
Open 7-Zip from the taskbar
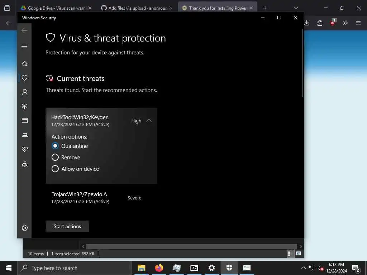194,268
